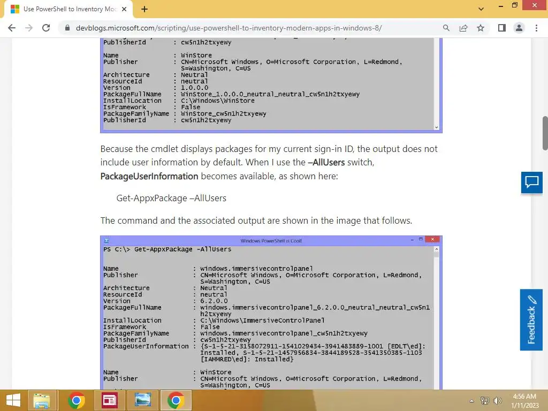Open the zoom magnifier in address bar
The height and width of the screenshot is (411, 548).
point(446,28)
